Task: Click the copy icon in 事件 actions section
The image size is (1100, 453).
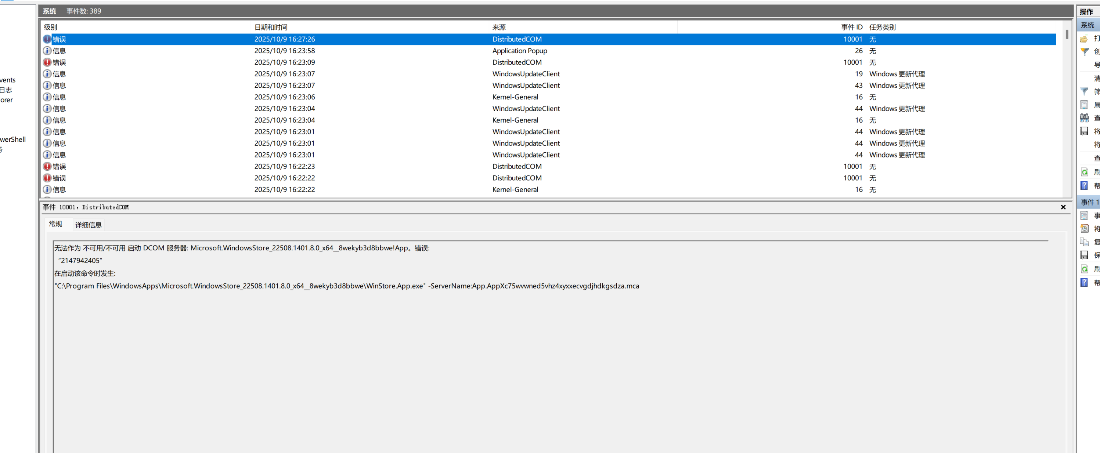Action: click(1084, 242)
